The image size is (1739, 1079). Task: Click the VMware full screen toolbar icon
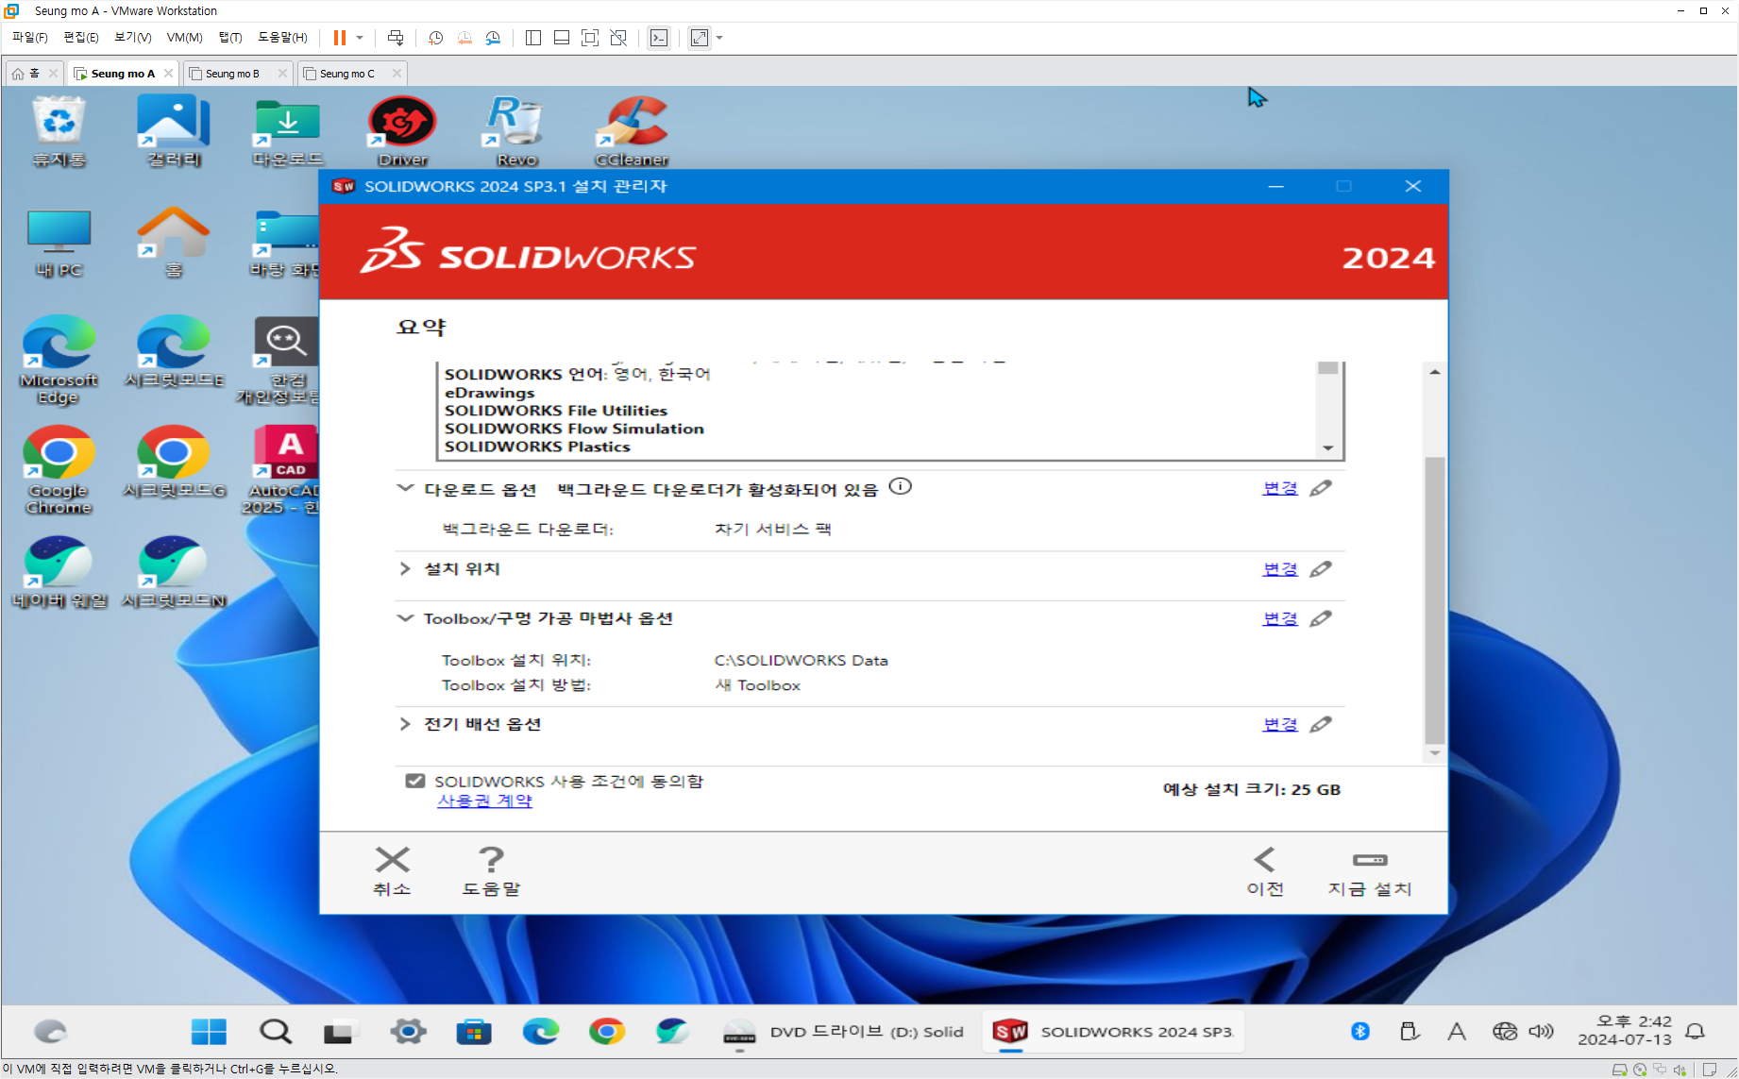(590, 38)
